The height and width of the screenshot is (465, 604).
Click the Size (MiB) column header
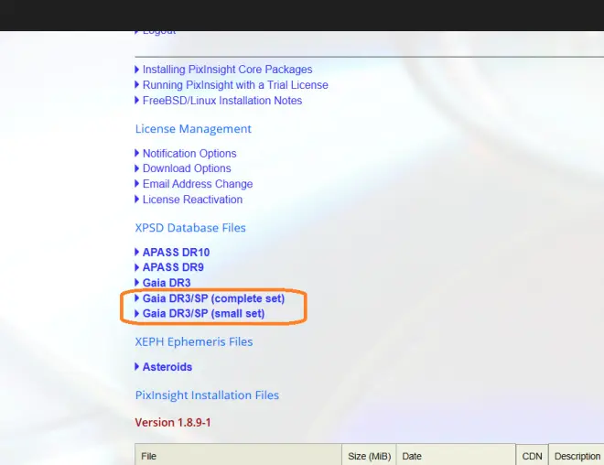(x=369, y=456)
